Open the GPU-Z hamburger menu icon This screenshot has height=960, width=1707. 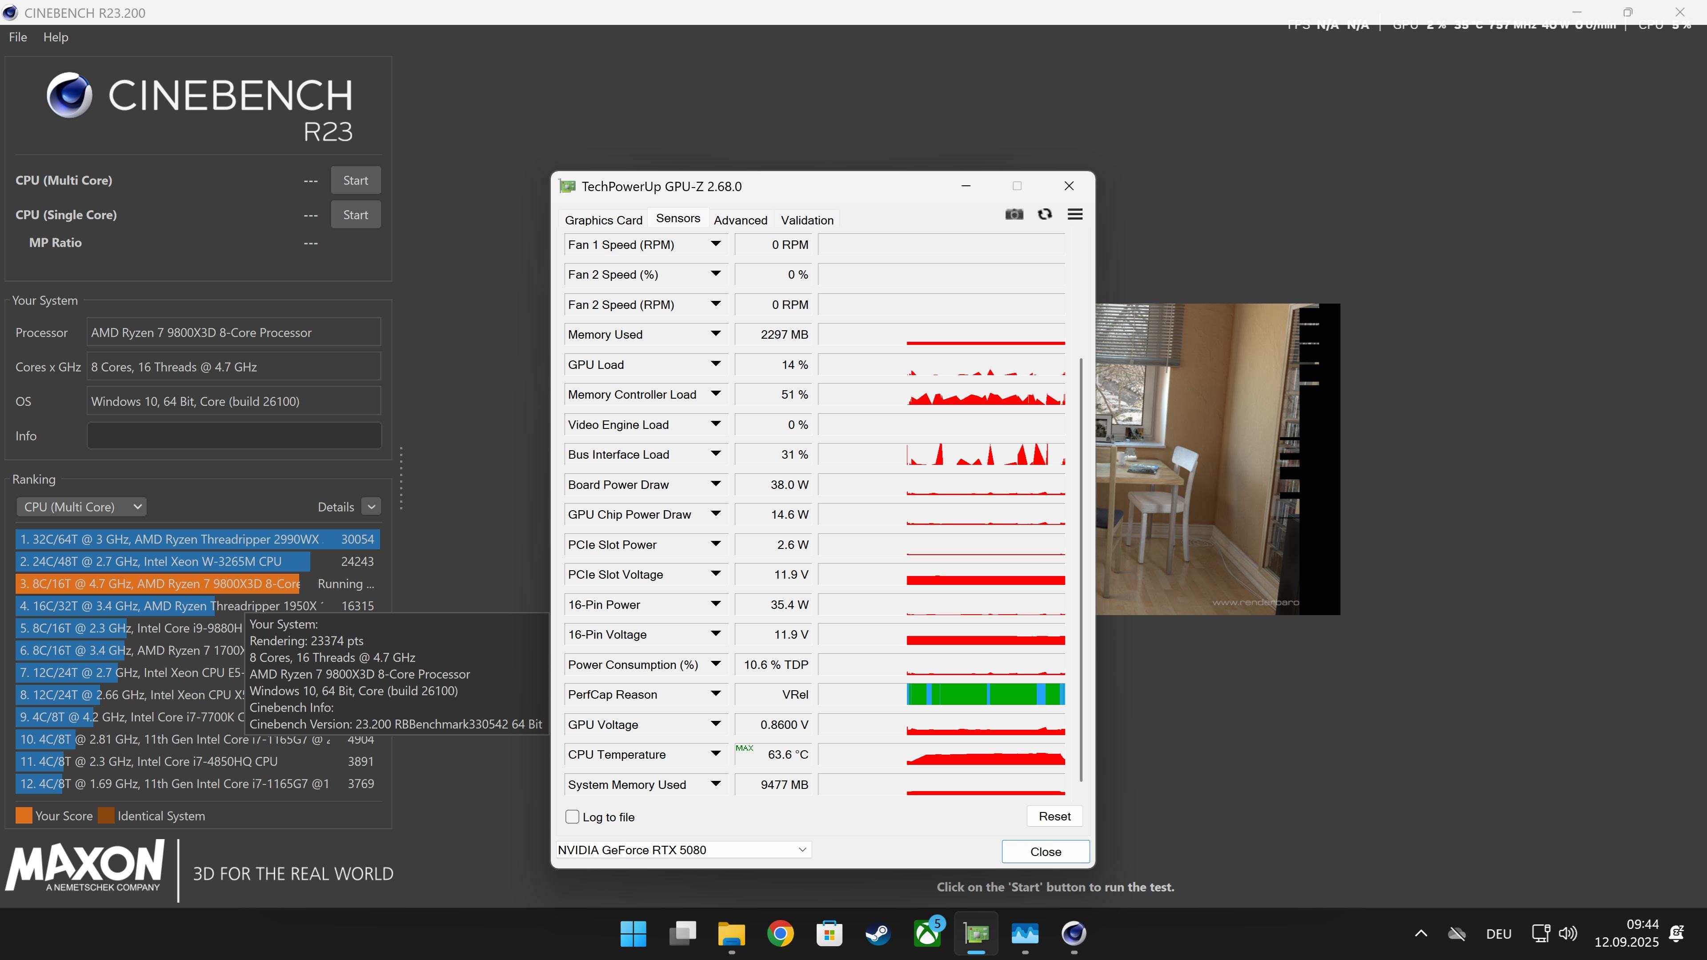[x=1075, y=214]
